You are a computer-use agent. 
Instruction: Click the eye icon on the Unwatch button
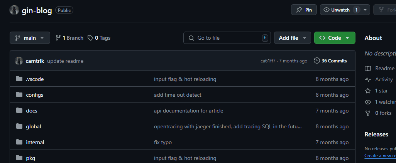[327, 10]
